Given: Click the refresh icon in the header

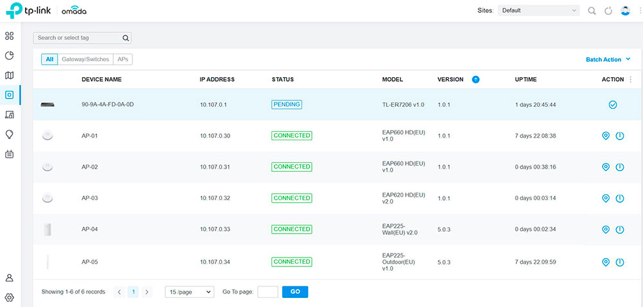Looking at the screenshot, I should tap(608, 11).
